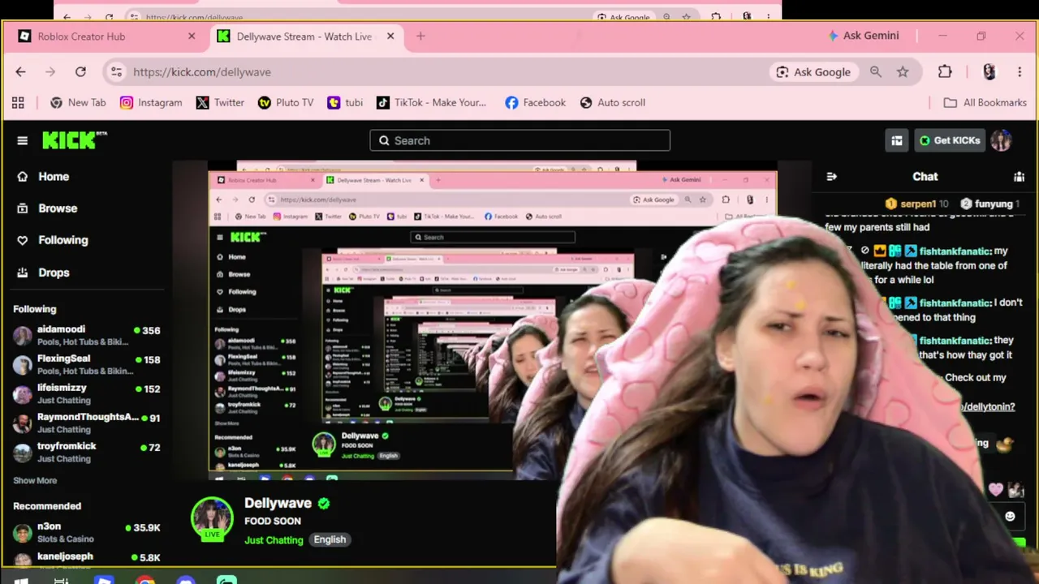The height and width of the screenshot is (584, 1039).
Task: Open the Auto scroll bookmark
Action: click(x=613, y=103)
